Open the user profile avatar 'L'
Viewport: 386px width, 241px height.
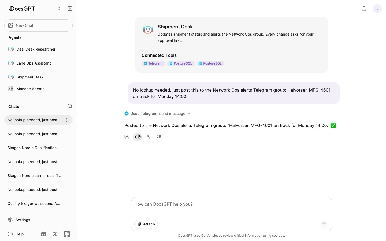377,9
